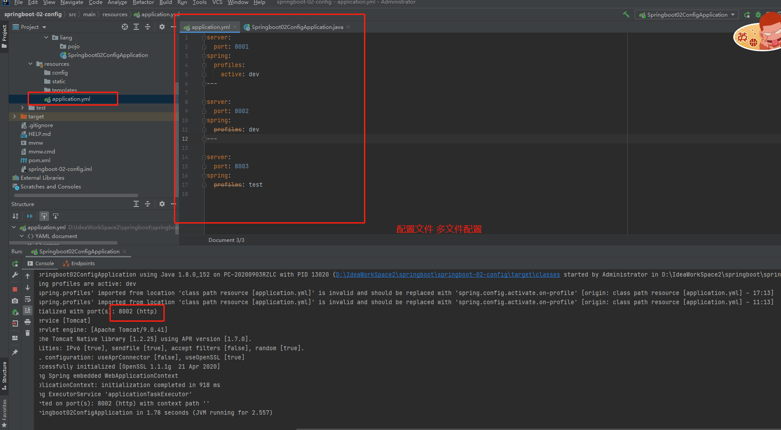The image size is (781, 430).
Task: Toggle alphabetical sort in Structure panel
Action: [15, 216]
